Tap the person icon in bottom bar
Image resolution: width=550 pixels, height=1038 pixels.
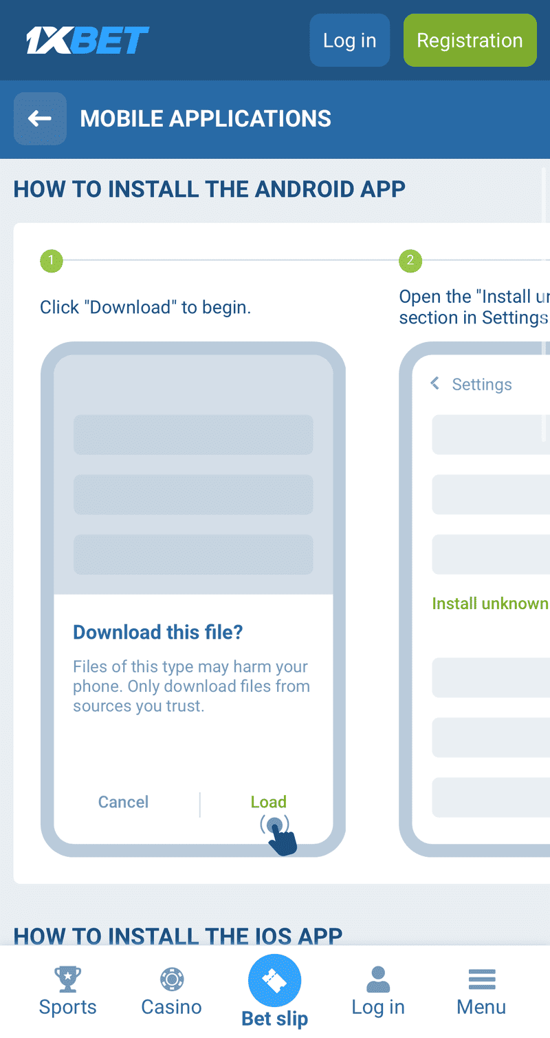377,979
